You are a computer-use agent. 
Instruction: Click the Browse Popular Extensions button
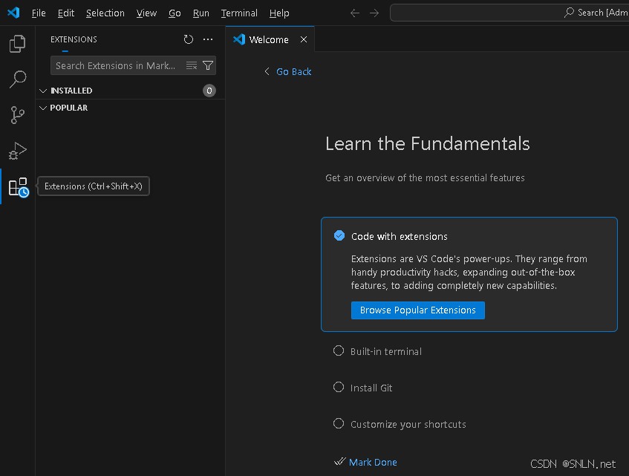(x=417, y=310)
